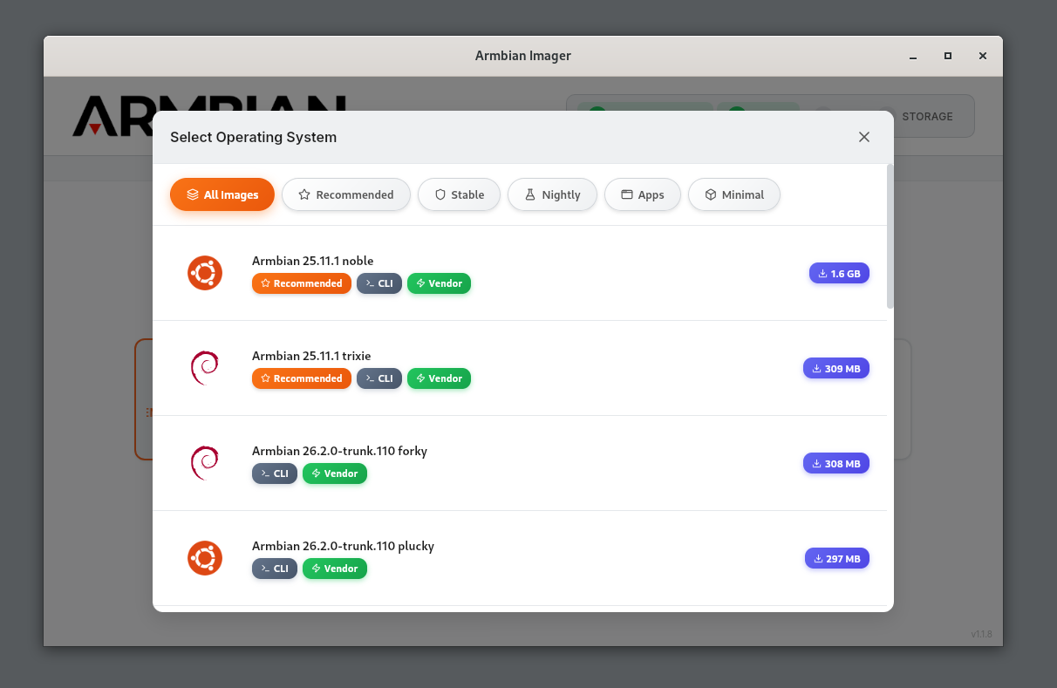Click Vendor badge on plucky image
The height and width of the screenshot is (688, 1057).
pos(335,569)
